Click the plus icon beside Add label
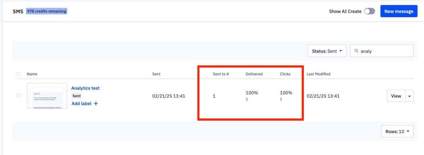 (96, 104)
